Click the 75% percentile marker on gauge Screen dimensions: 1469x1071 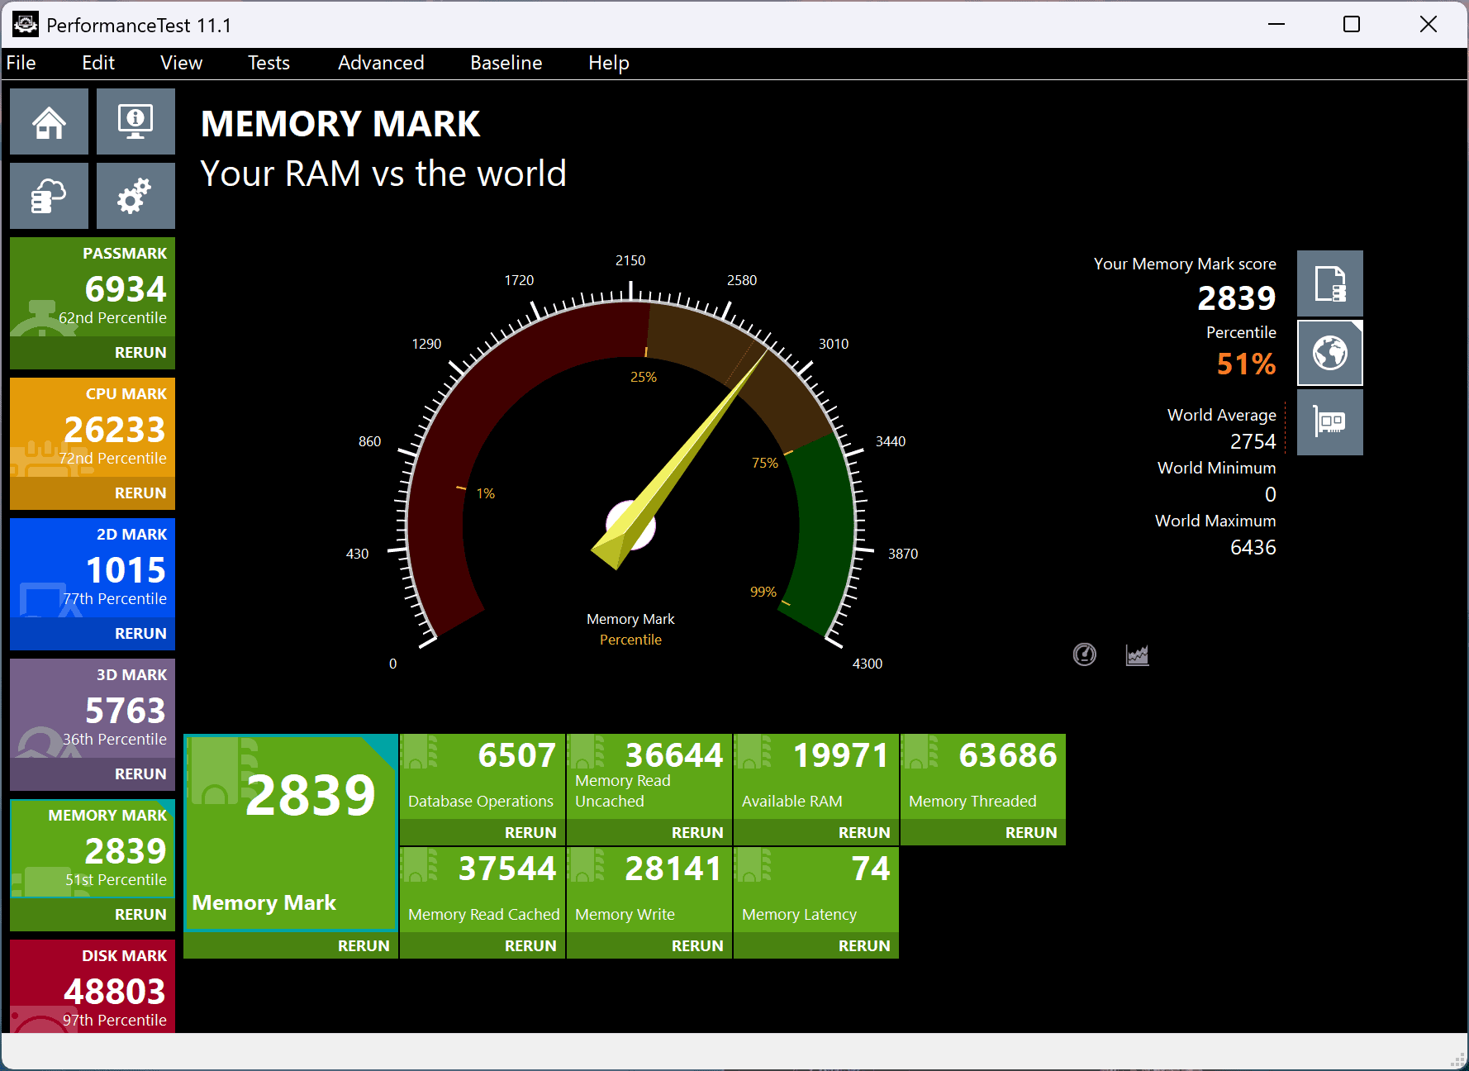(765, 463)
